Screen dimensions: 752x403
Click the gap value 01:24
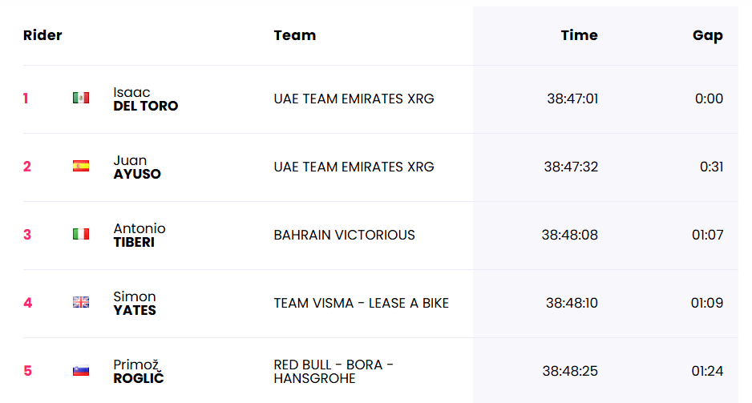[707, 371]
